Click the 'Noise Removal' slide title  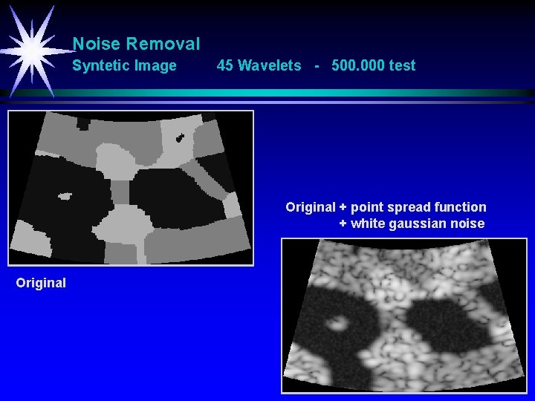click(136, 44)
